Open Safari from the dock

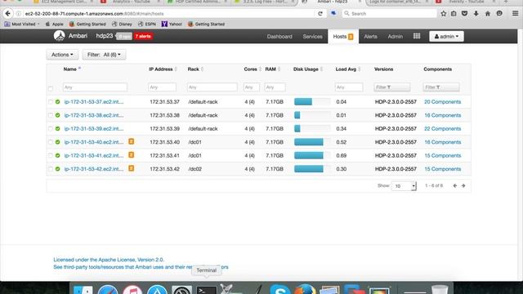(x=108, y=288)
